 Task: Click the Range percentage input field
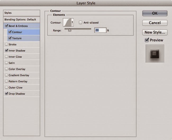(x=100, y=30)
